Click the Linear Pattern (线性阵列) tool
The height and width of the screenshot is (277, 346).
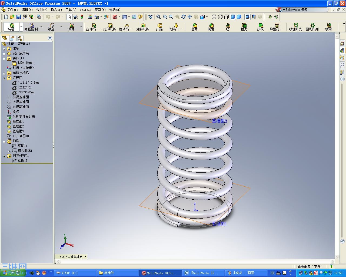pyautogui.click(x=295, y=27)
